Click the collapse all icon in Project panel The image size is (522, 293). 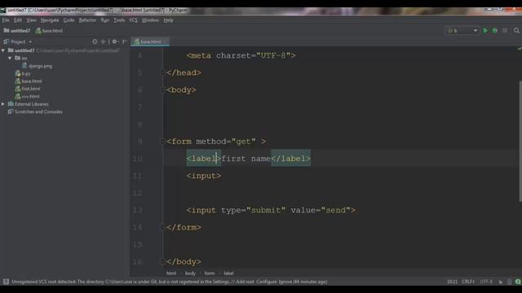[104, 42]
